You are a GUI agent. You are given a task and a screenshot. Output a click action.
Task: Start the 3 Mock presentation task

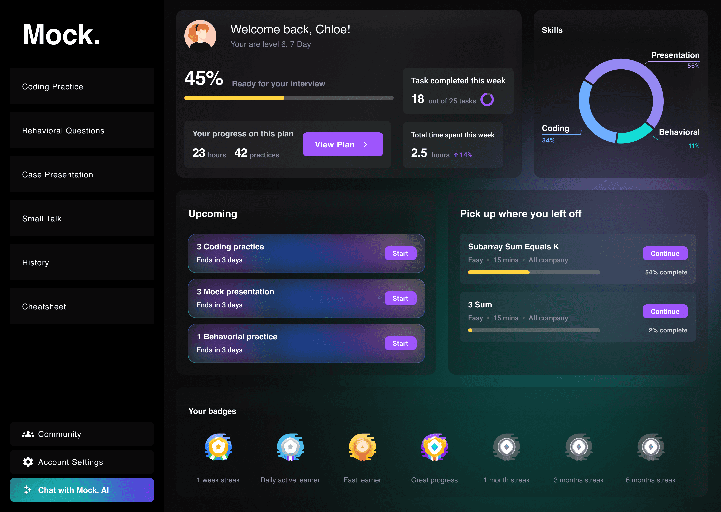click(x=400, y=298)
